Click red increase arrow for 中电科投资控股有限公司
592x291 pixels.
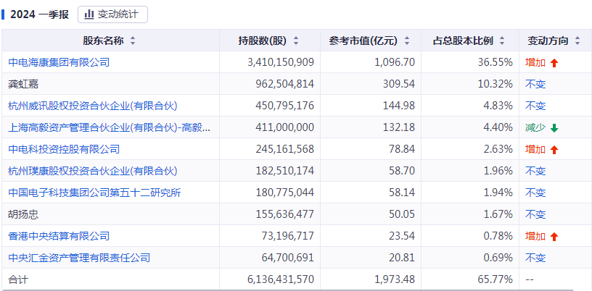click(554, 150)
